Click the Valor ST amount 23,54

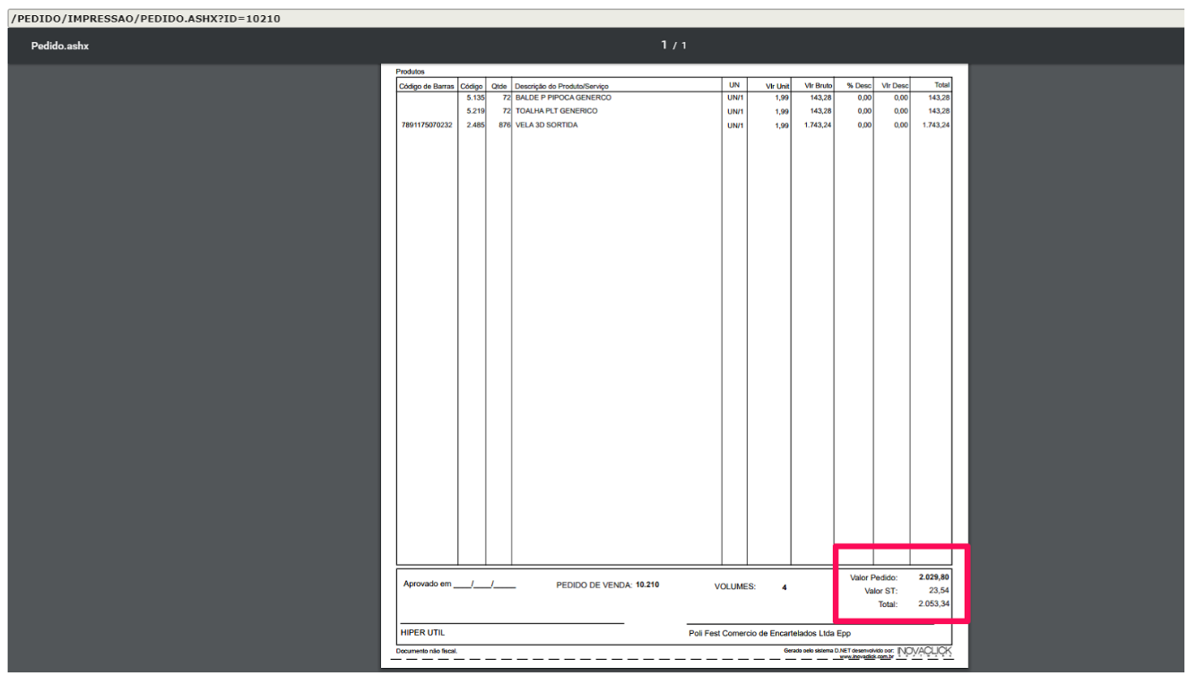pos(938,591)
